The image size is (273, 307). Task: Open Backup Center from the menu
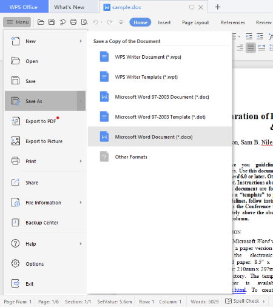(x=45, y=223)
